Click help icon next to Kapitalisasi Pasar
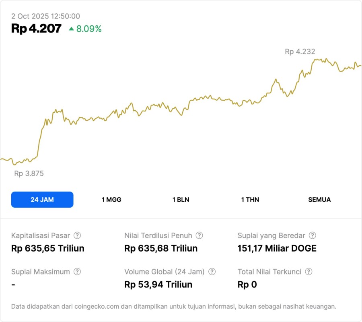This screenshot has height=322, width=362. point(77,235)
